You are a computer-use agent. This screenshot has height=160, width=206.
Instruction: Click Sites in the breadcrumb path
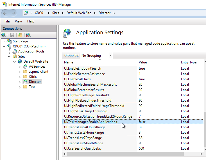point(56,13)
